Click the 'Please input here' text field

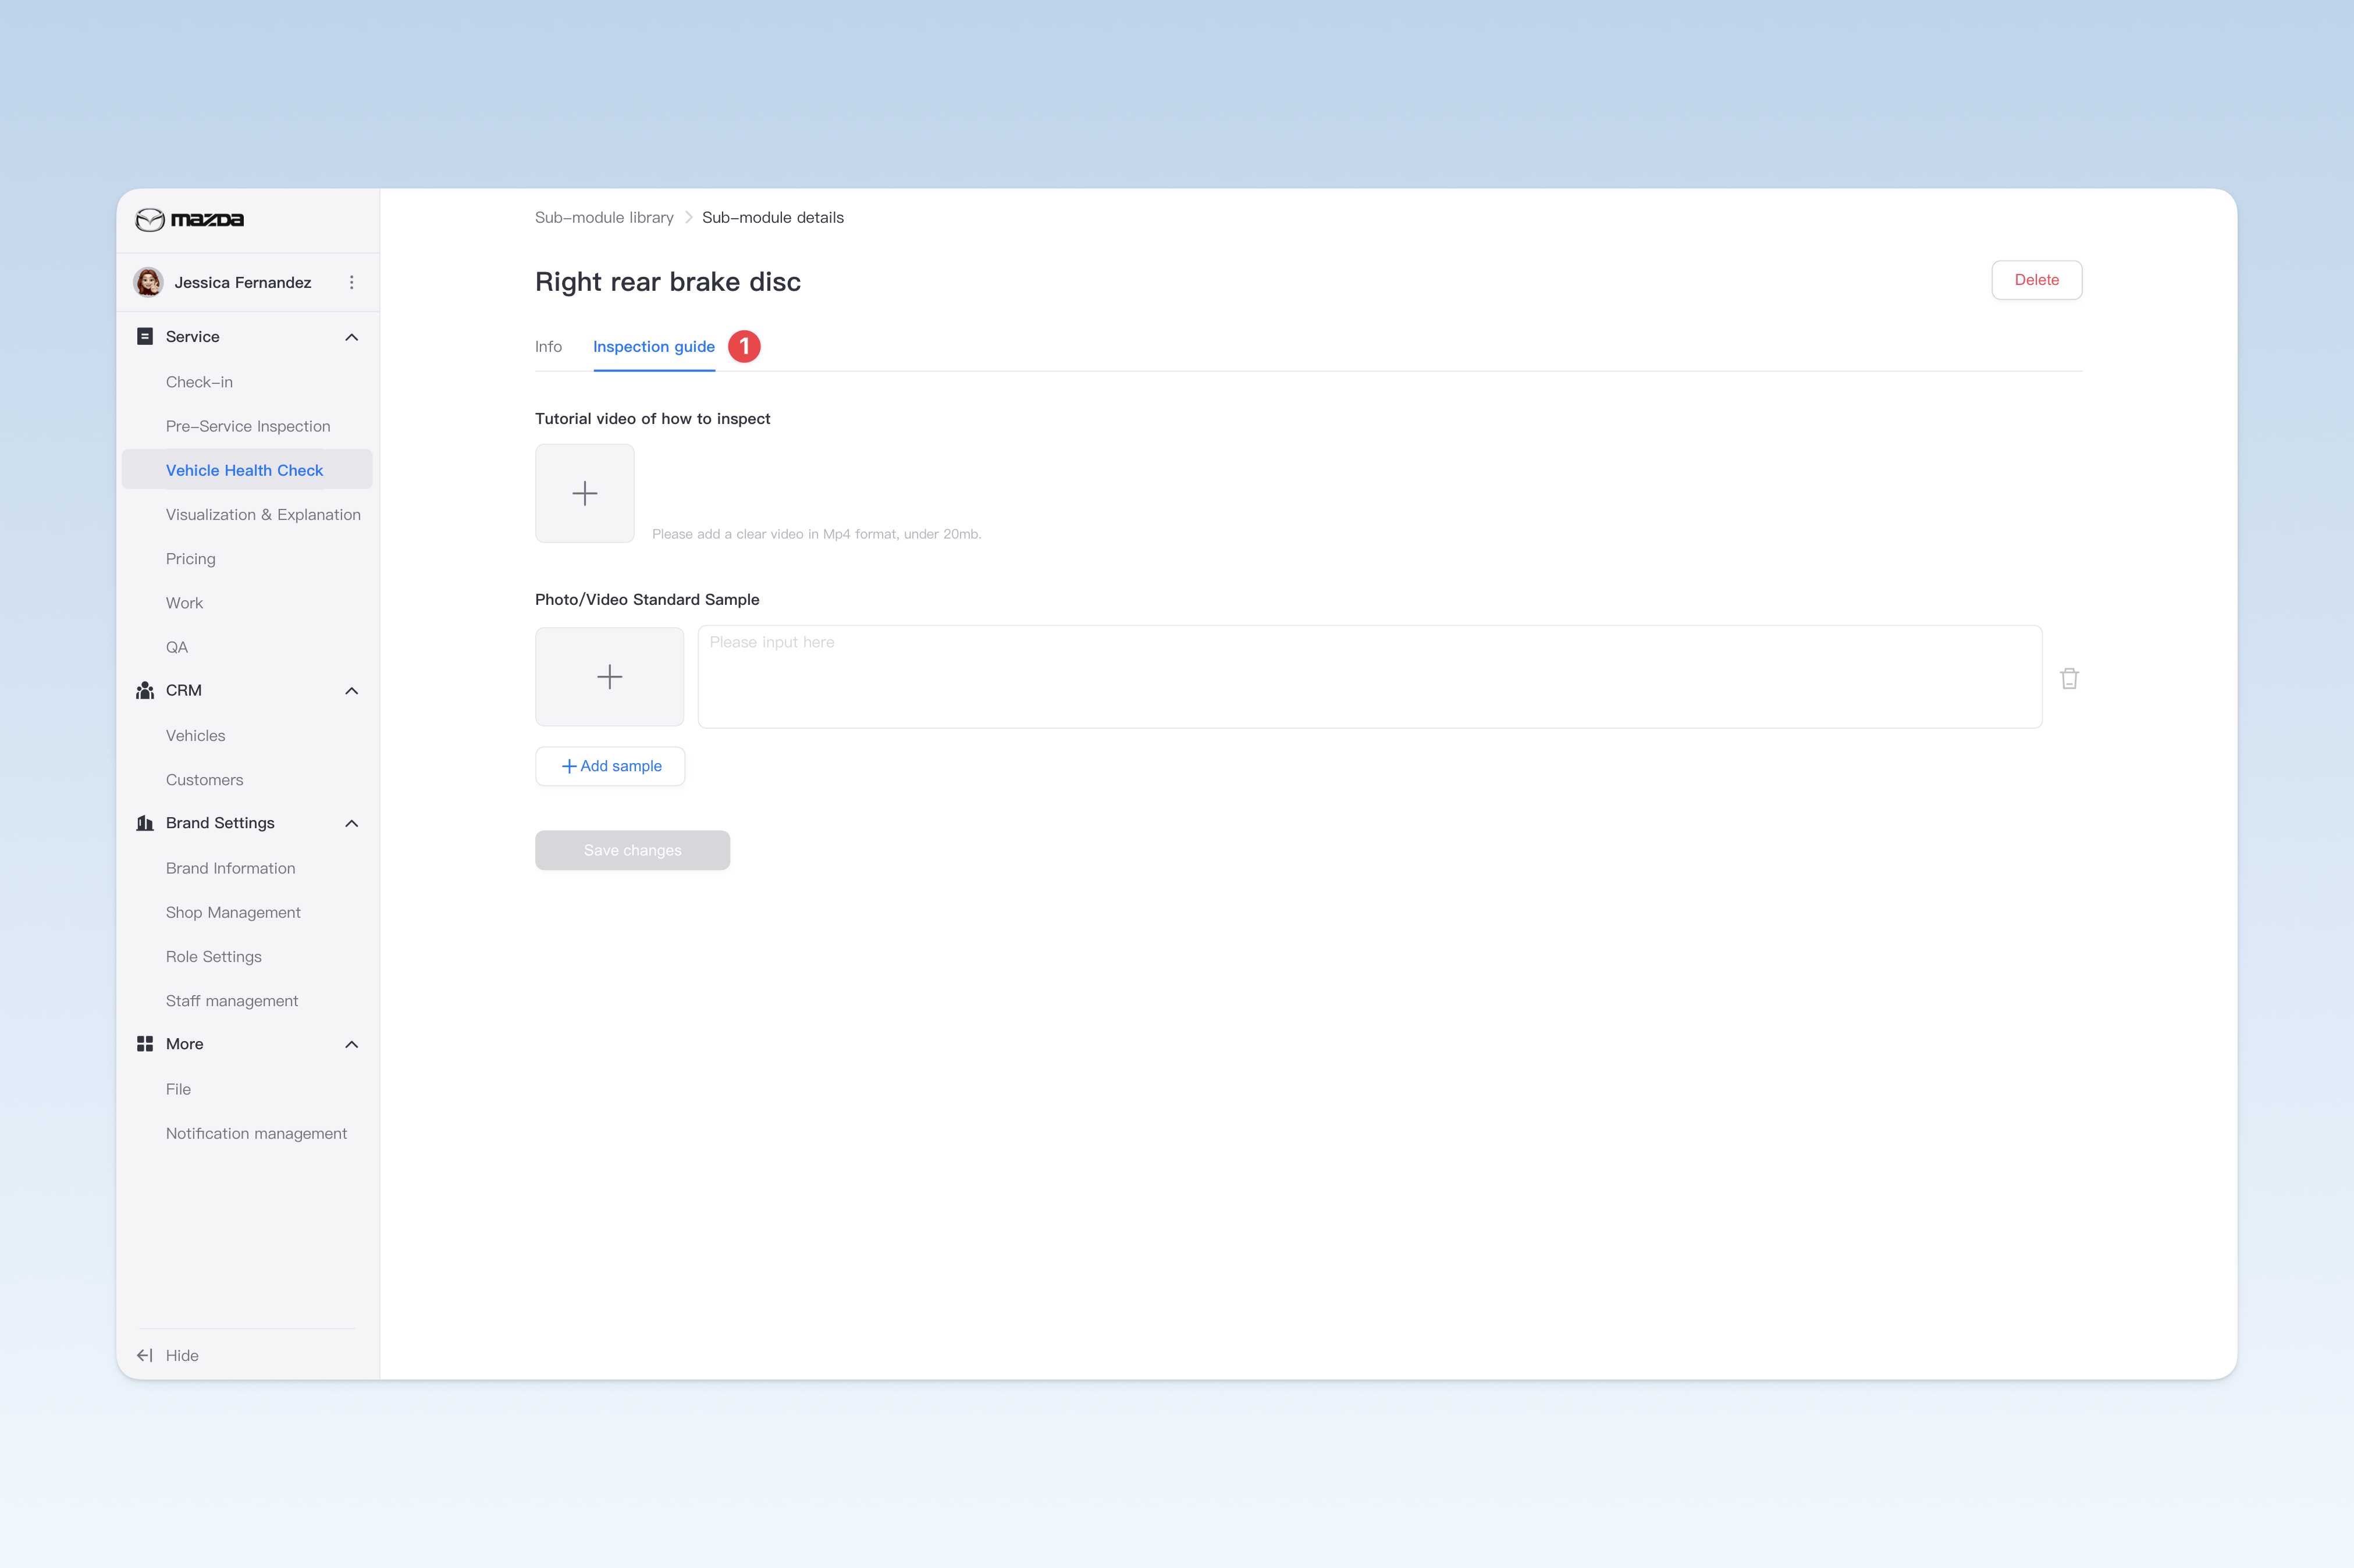click(1370, 677)
